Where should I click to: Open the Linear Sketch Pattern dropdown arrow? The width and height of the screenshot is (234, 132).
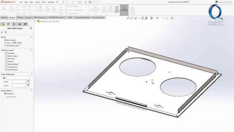(x=88, y=10)
